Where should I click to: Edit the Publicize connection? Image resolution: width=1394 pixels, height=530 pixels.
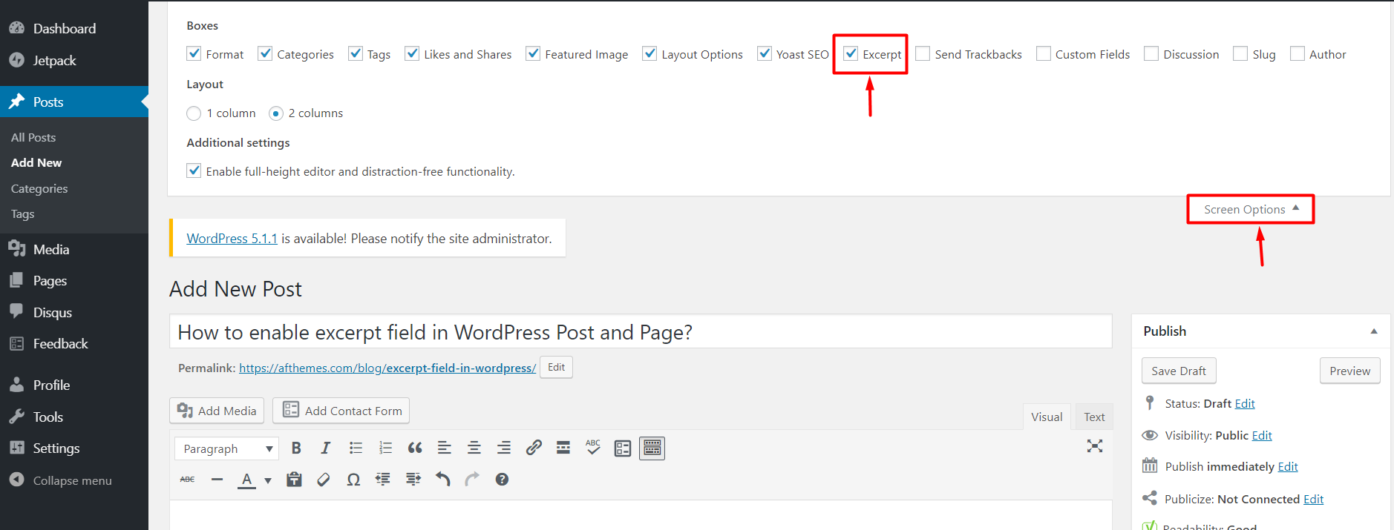point(1313,499)
